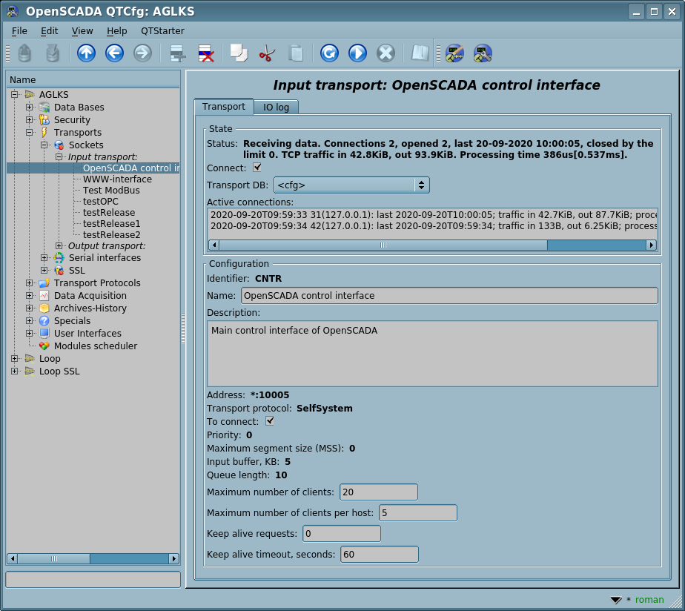This screenshot has height=611, width=685.
Task: Navigate forward with the right arrow icon
Action: tap(142, 53)
